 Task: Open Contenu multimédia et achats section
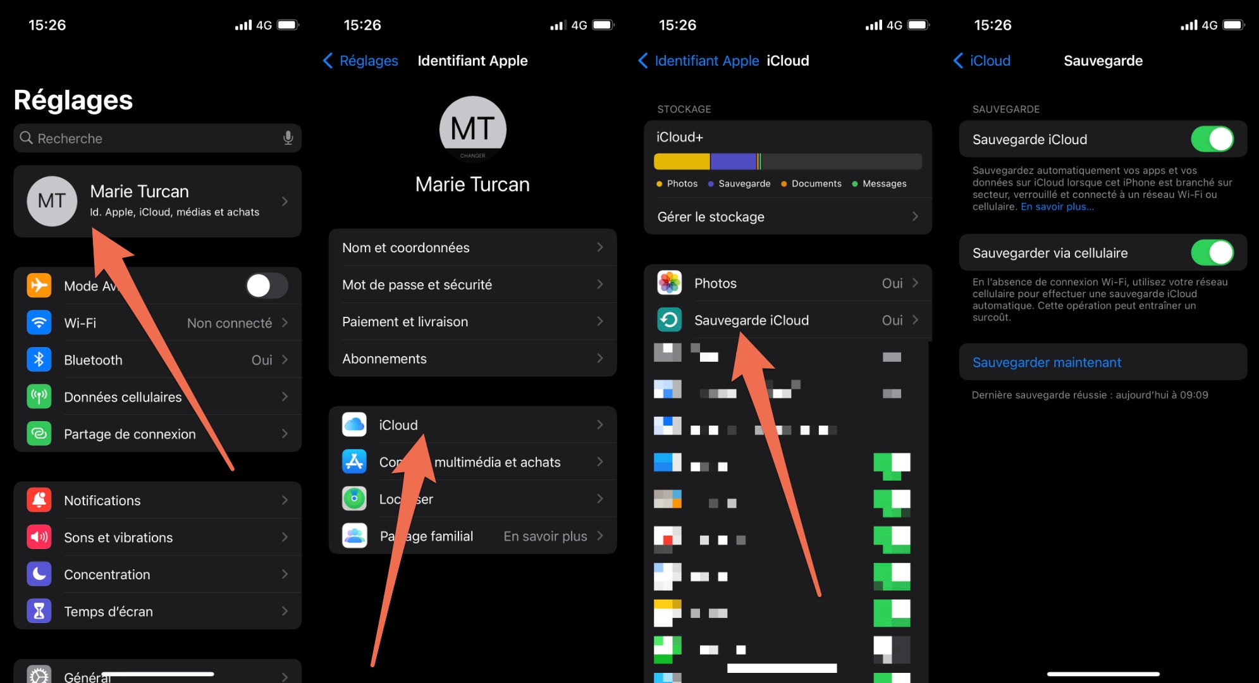coord(472,461)
